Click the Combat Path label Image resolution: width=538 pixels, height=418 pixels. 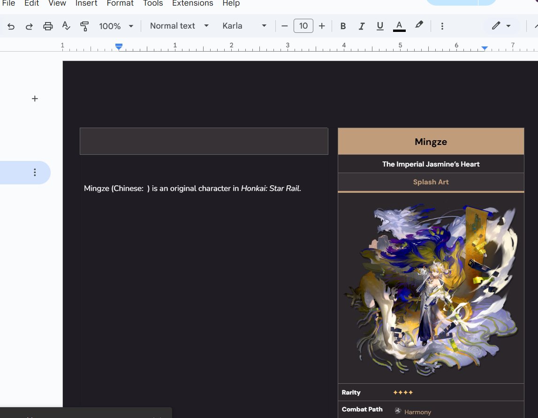362,409
